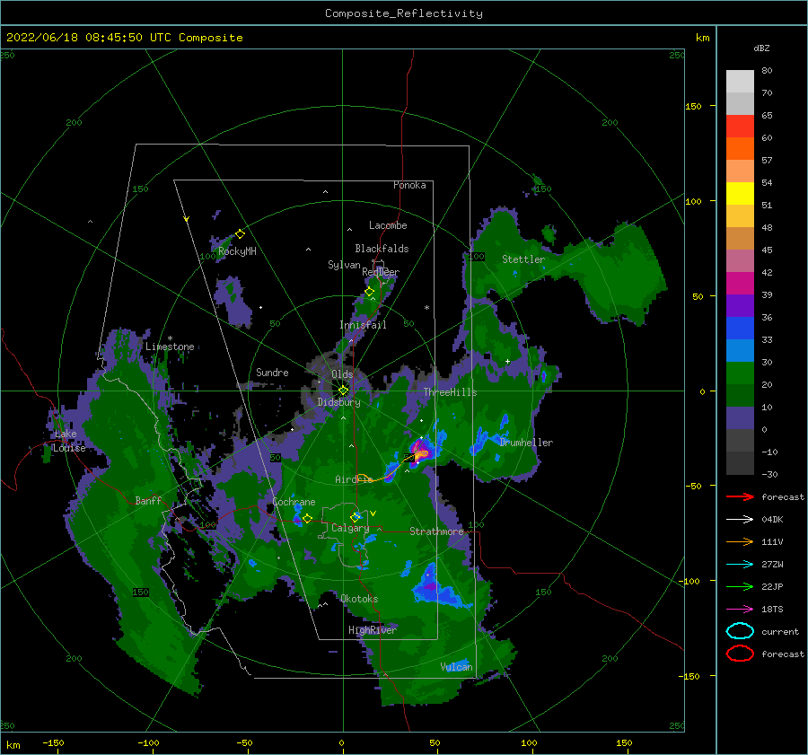
Task: Click the yellow diamond marker below Cochrane
Action: coord(307,518)
